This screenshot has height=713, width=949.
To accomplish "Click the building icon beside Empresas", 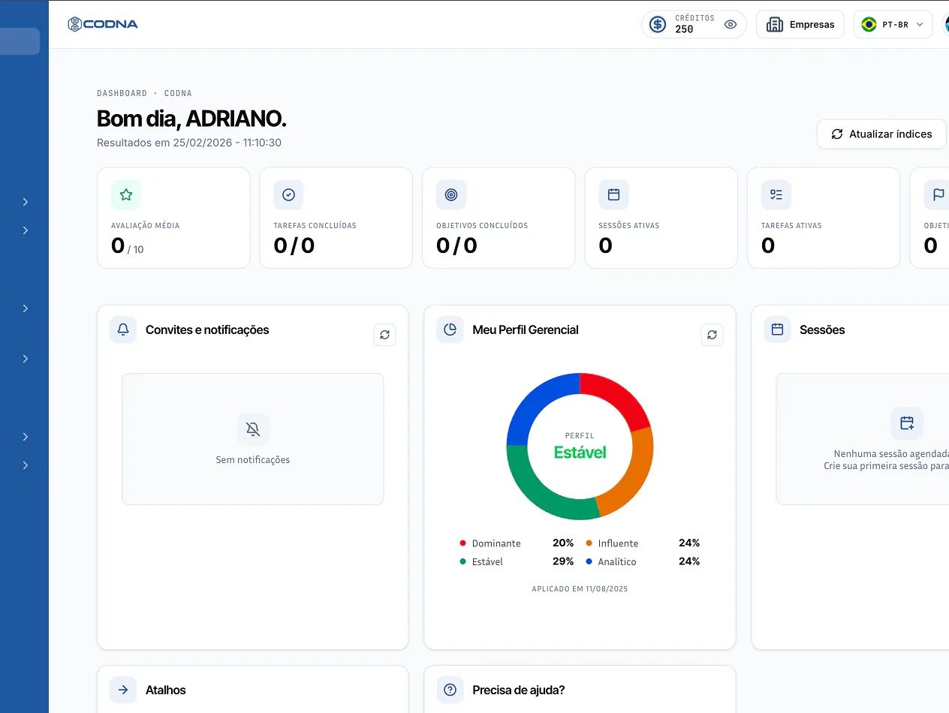I will click(774, 25).
